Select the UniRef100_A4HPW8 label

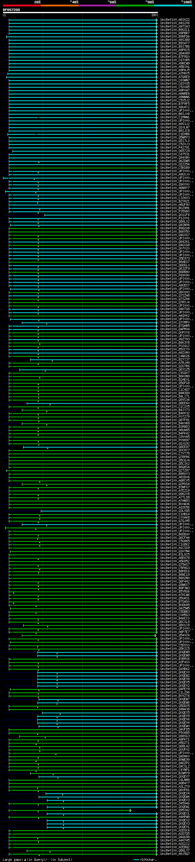175,817
